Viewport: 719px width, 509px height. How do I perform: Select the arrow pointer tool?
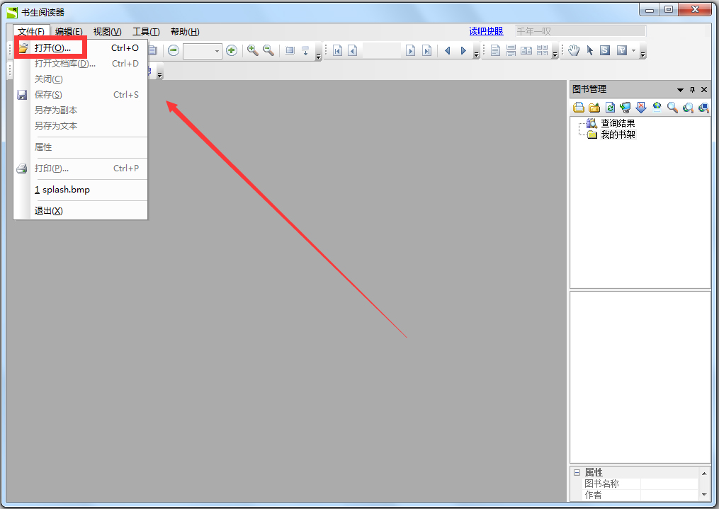click(589, 50)
